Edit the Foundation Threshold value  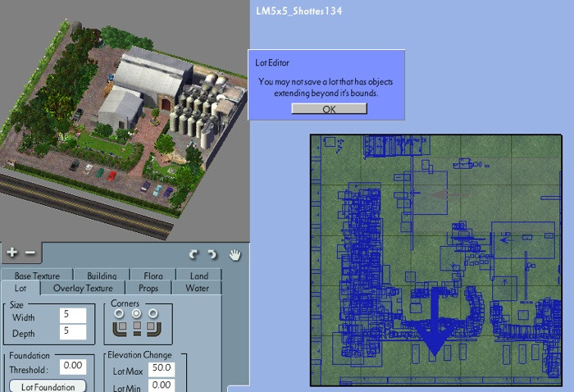[73, 366]
